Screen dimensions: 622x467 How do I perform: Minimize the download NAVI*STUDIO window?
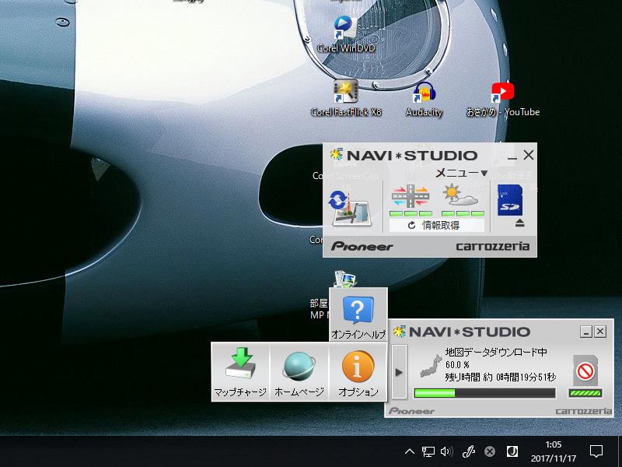pos(586,332)
